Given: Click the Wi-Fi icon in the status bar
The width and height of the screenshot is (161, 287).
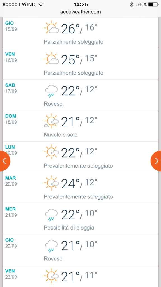Looking at the screenshot, I should pyautogui.click(x=40, y=4).
